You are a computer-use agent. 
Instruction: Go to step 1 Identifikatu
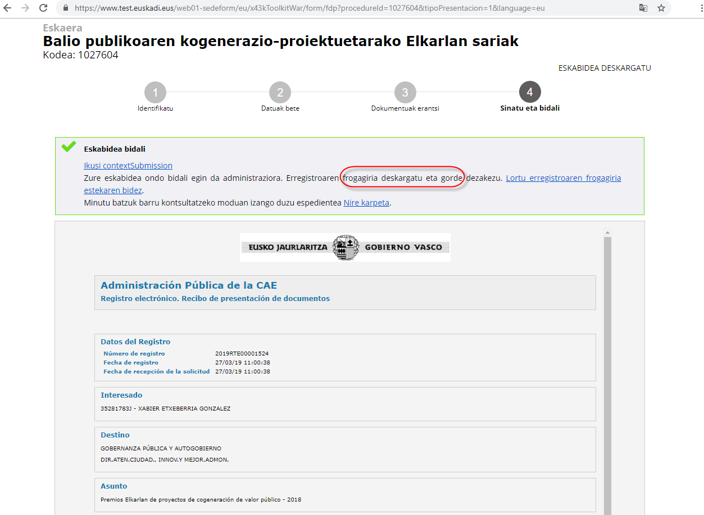[155, 93]
